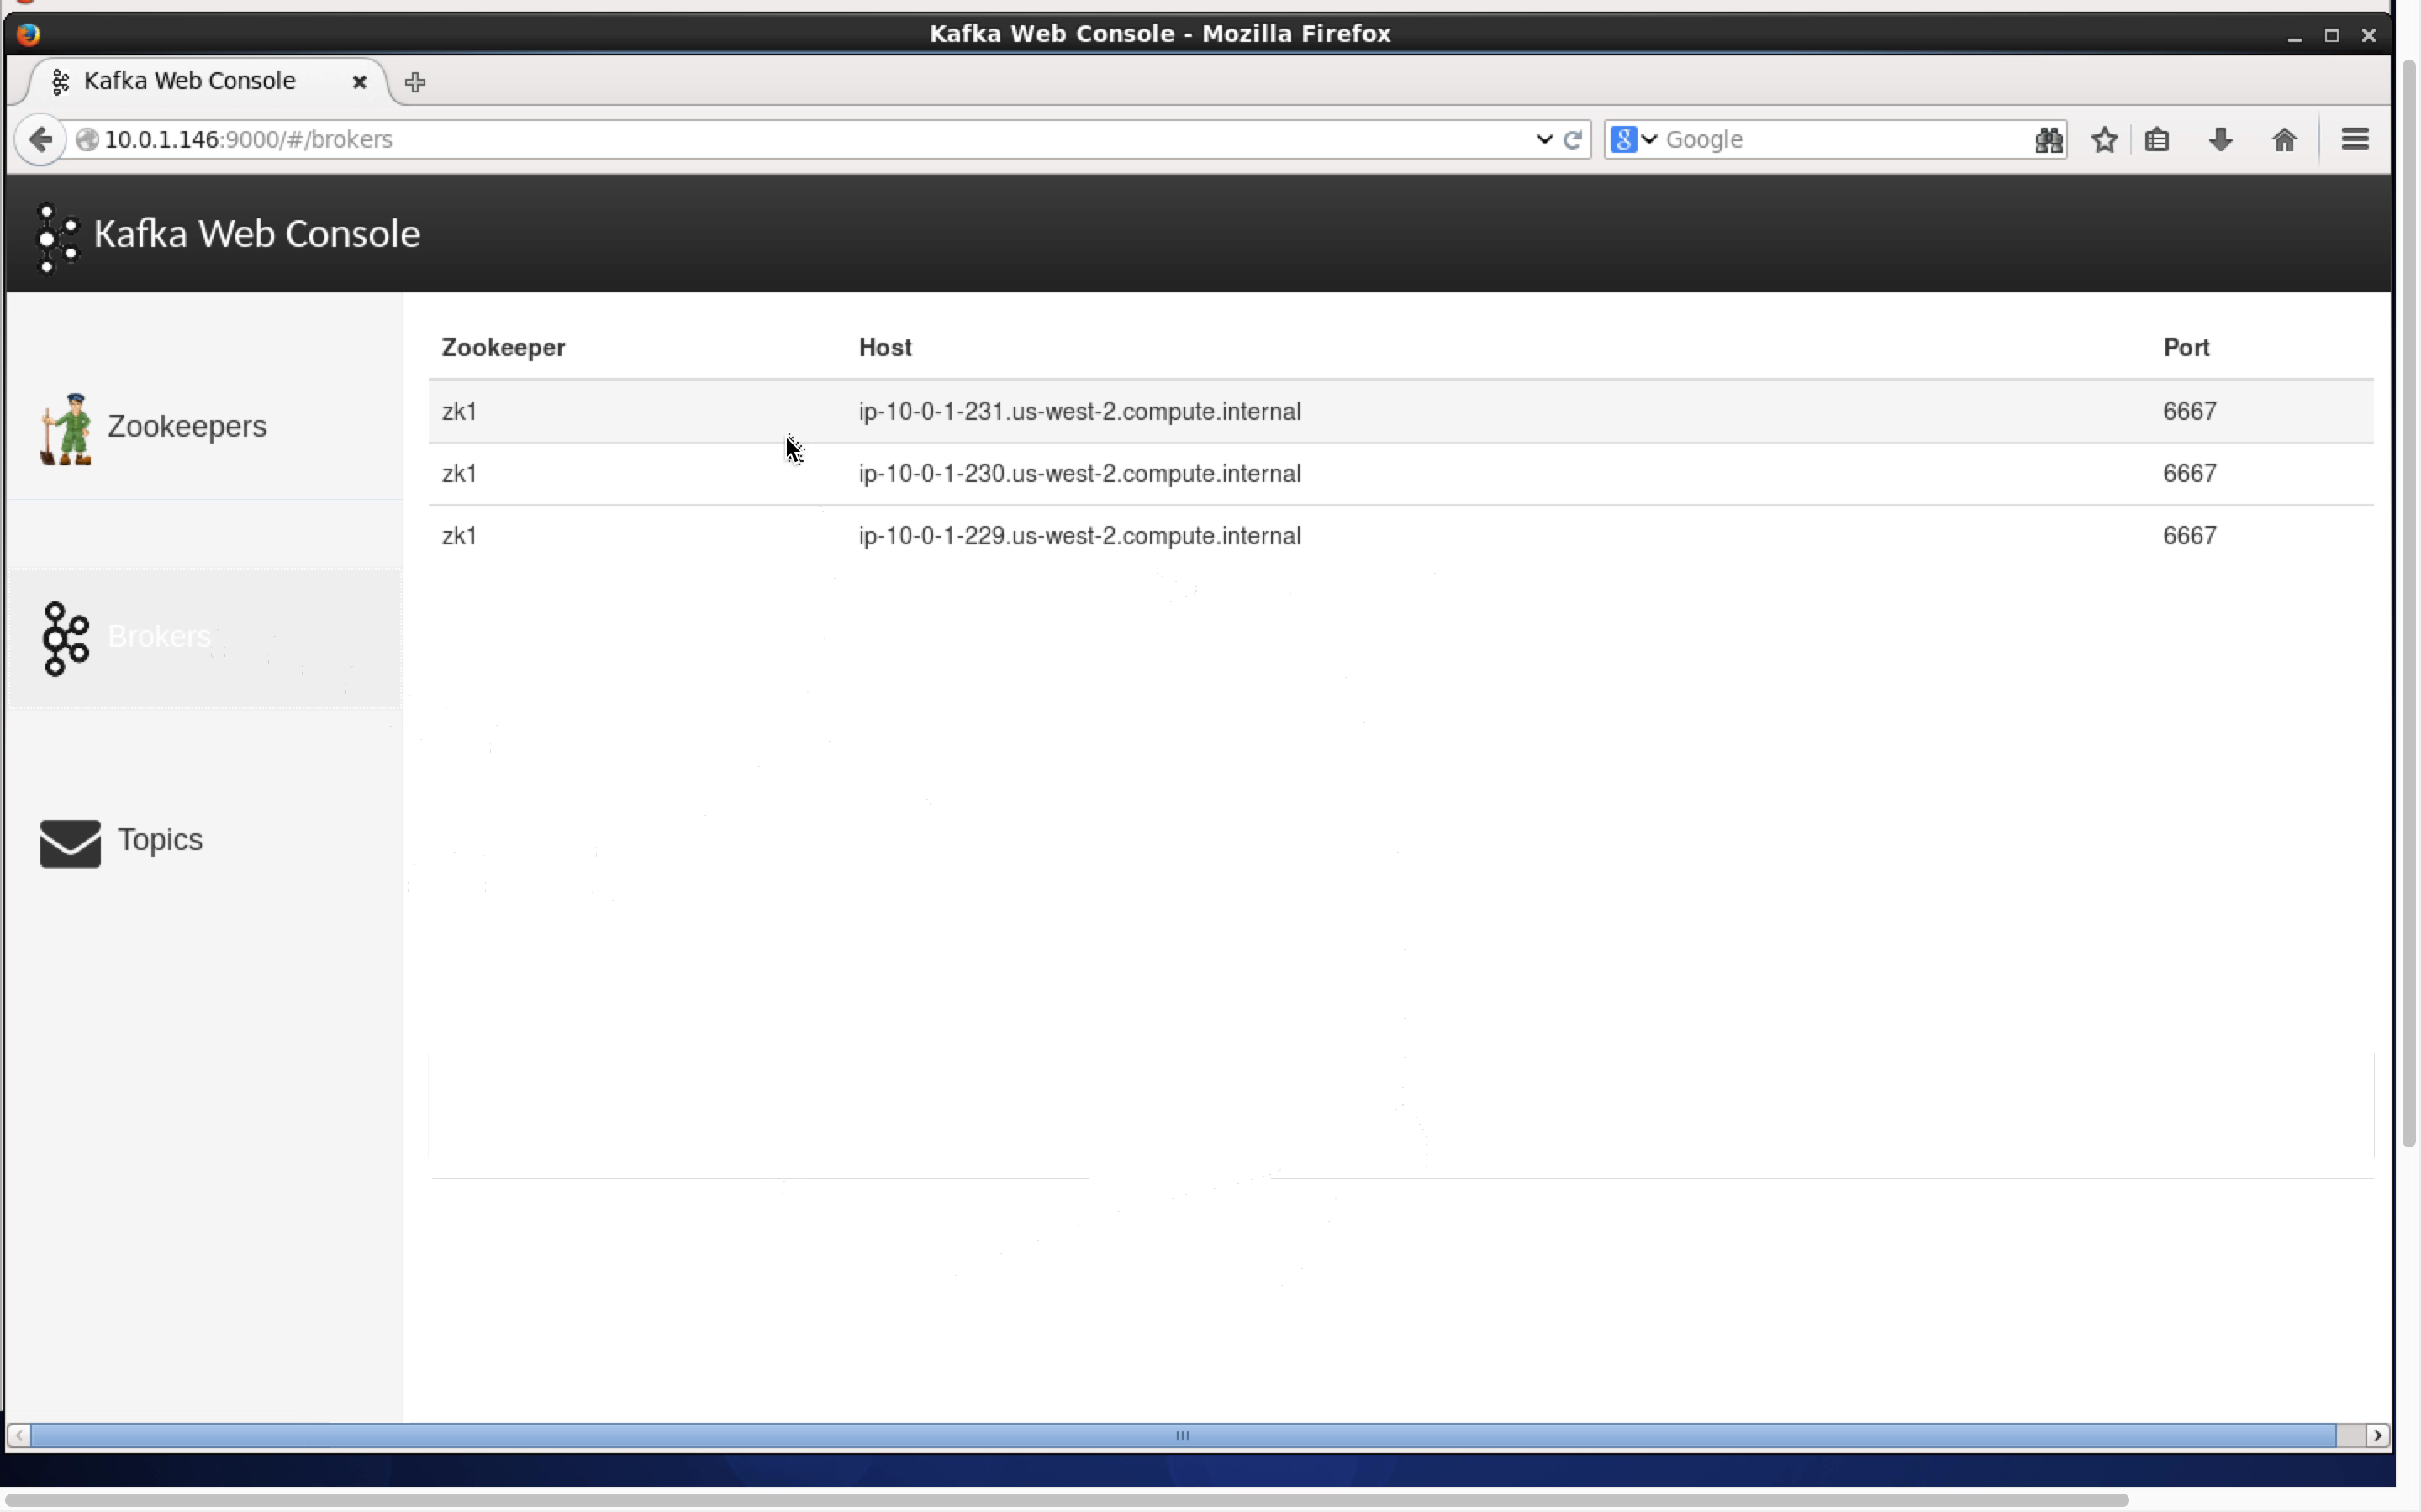Select host ip-10-0-1-231.us-west-2.compute.internal
Image resolution: width=2421 pixels, height=1512 pixels.
1079,411
